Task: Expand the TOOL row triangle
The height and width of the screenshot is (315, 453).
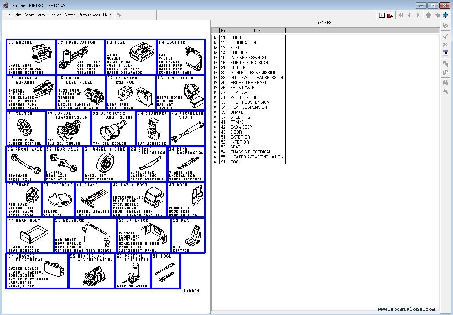Action: click(x=215, y=162)
